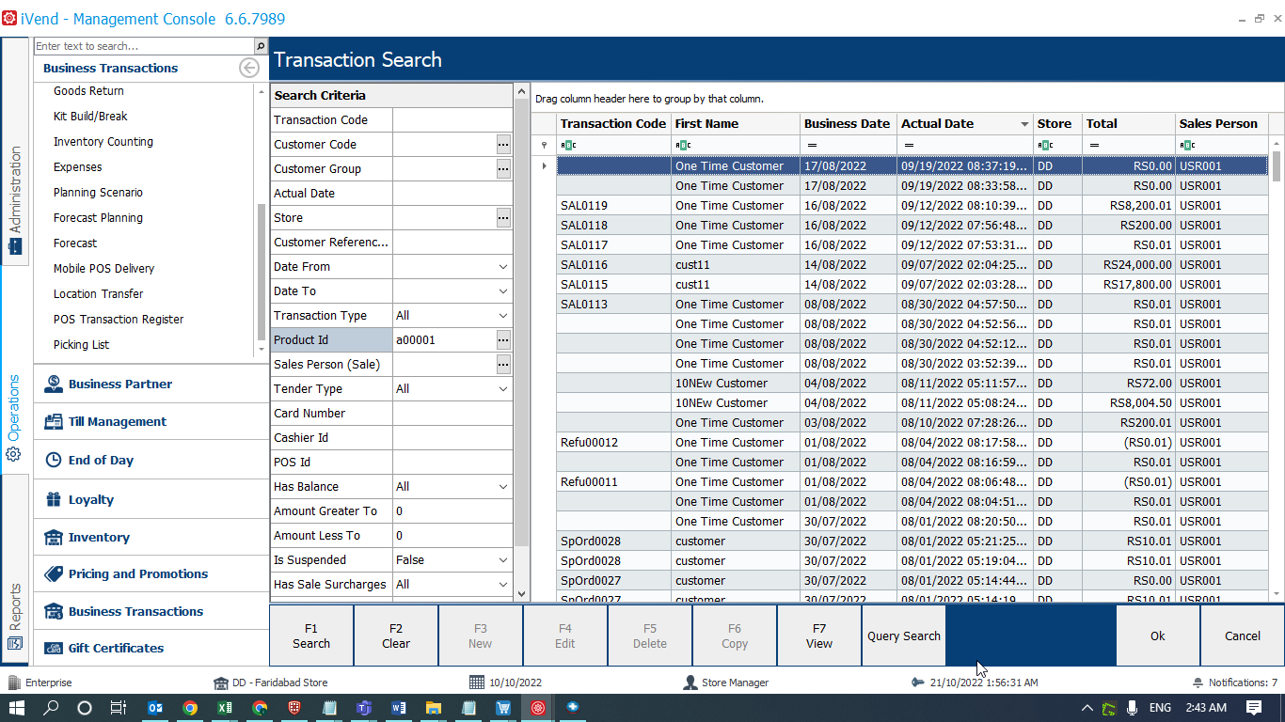Click the search magnifier icon in sidebar
1285x722 pixels.
(x=261, y=46)
